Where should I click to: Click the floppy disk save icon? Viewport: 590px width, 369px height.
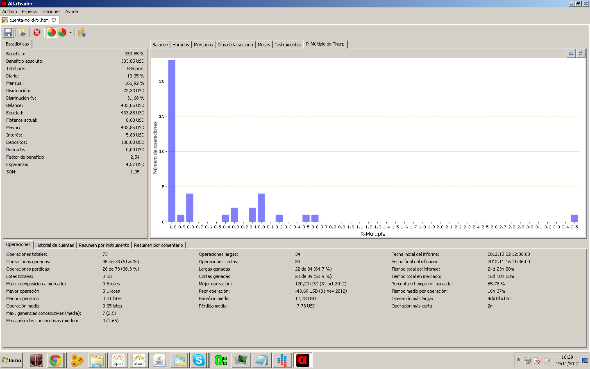tap(8, 32)
